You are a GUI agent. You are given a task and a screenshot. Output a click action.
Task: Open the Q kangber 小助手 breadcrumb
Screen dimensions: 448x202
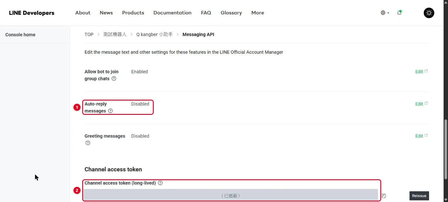155,34
